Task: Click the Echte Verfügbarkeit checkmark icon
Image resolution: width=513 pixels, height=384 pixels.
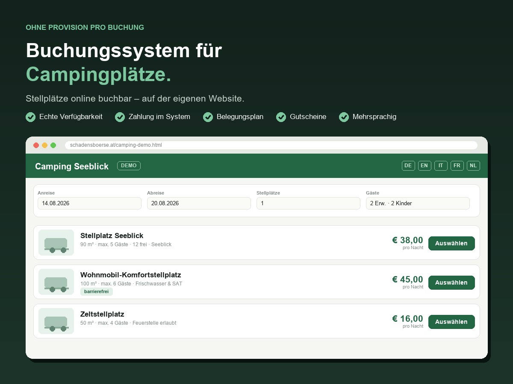Action: (x=30, y=117)
